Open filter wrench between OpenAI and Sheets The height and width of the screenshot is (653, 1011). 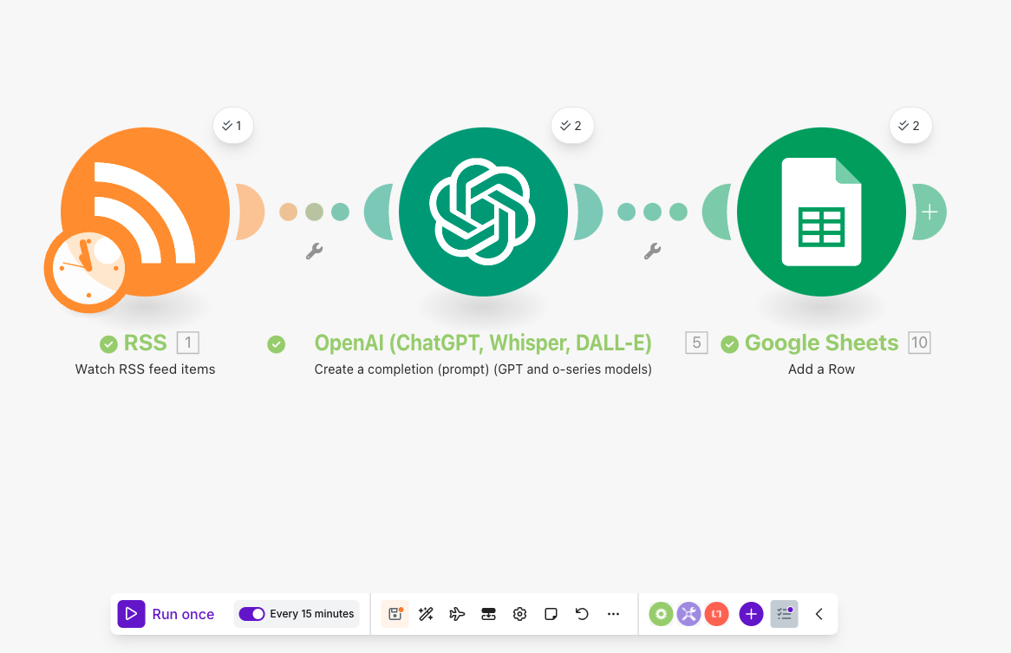[653, 251]
